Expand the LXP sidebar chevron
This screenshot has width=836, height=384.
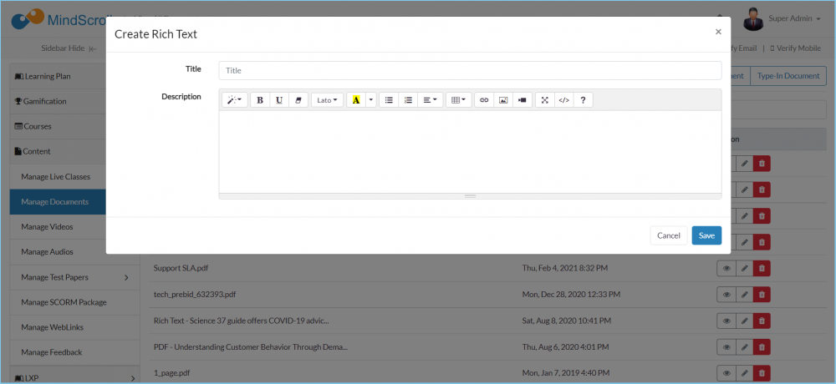[132, 378]
